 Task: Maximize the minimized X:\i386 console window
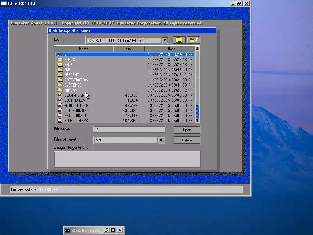point(113,230)
